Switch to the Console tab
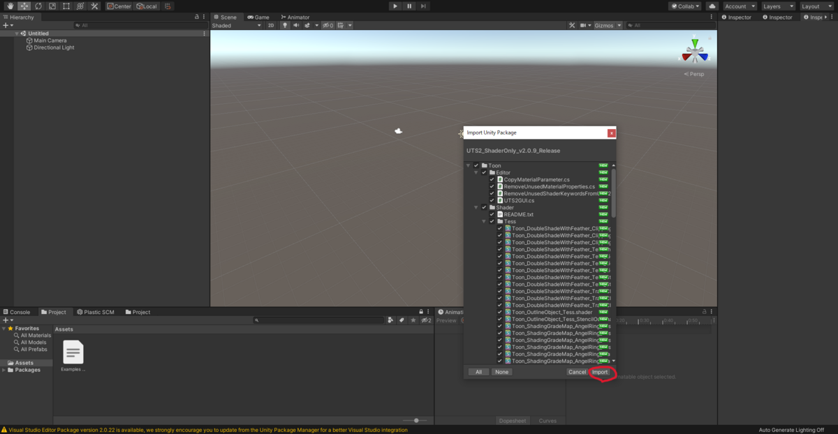Screen dimensions: 838x434 16,312
